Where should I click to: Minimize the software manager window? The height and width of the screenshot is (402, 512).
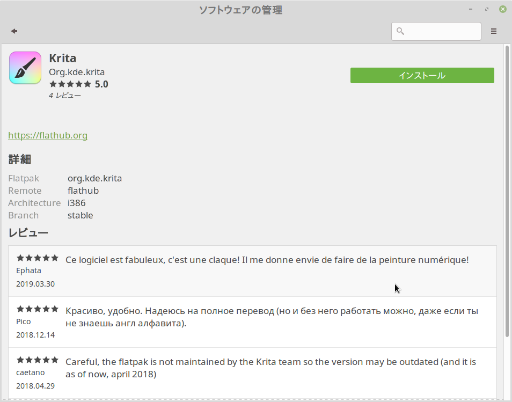471,9
